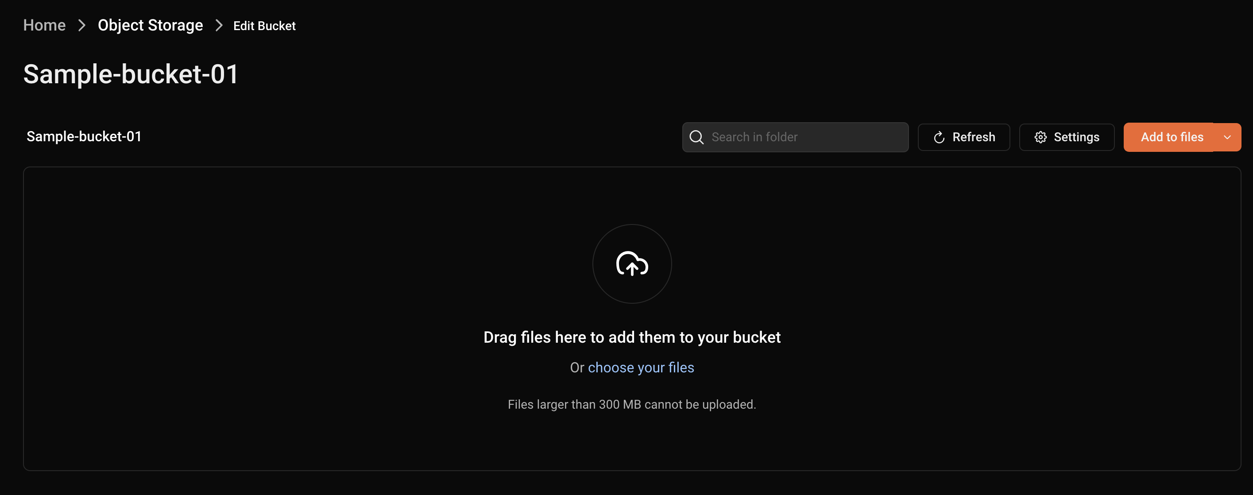Open upload options via orange button chevron
This screenshot has height=495, width=1253.
coord(1227,137)
